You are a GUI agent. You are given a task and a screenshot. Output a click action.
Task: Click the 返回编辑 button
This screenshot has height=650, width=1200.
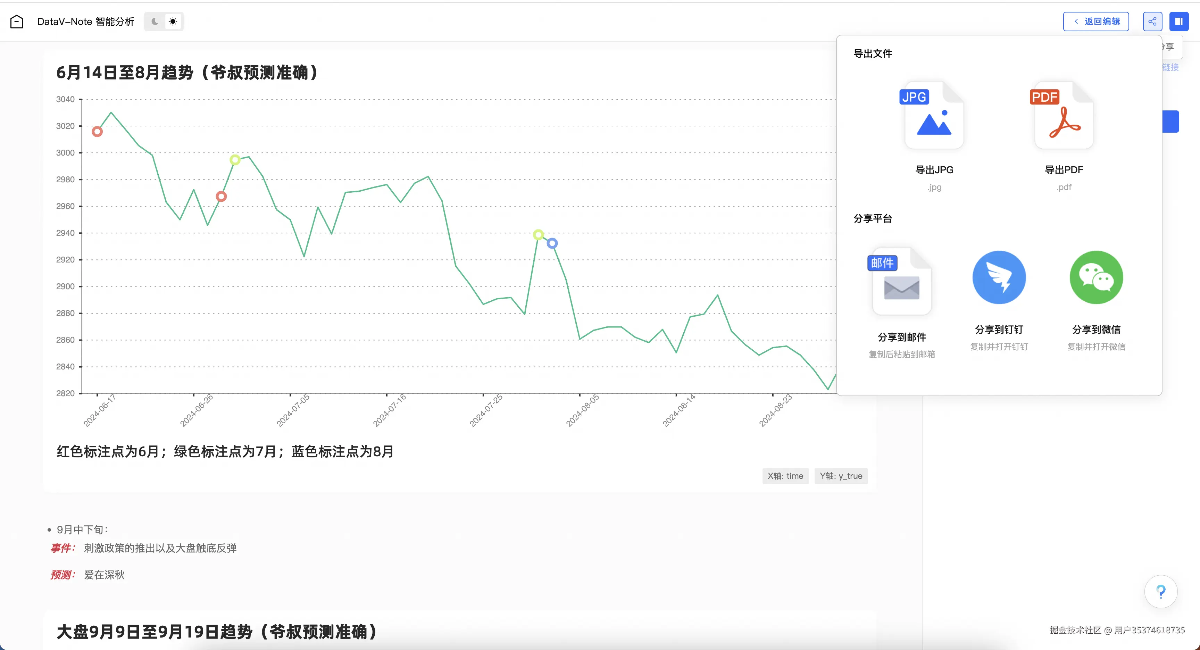(x=1095, y=22)
